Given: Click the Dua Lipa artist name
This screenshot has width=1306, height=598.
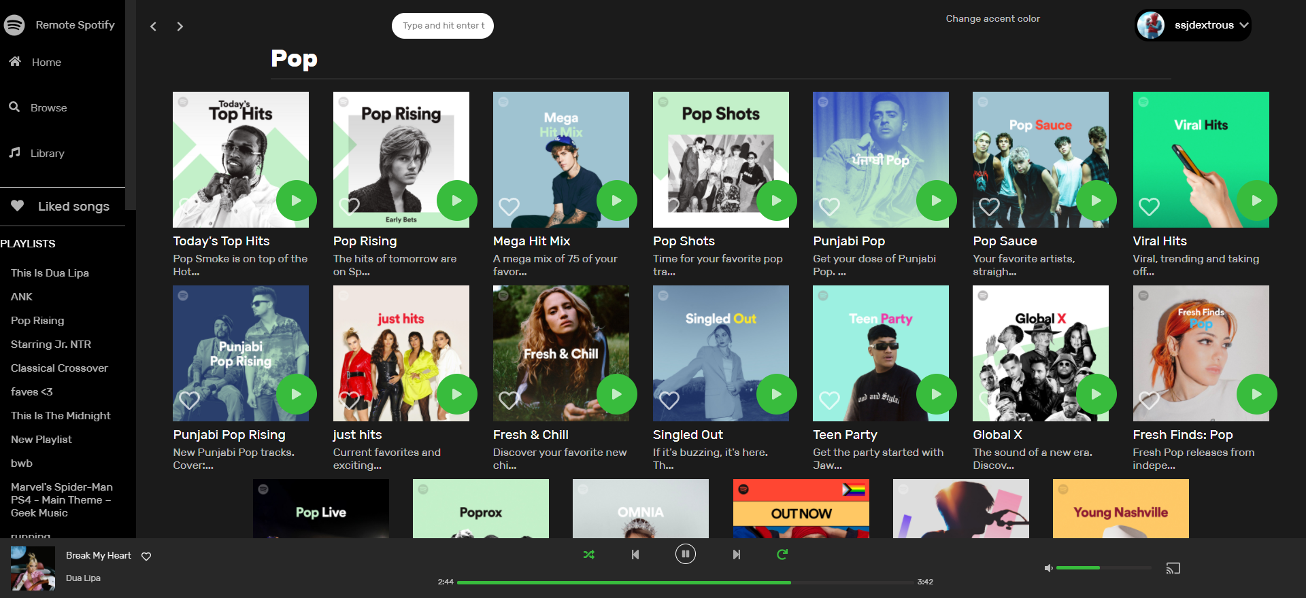Looking at the screenshot, I should click(x=83, y=578).
